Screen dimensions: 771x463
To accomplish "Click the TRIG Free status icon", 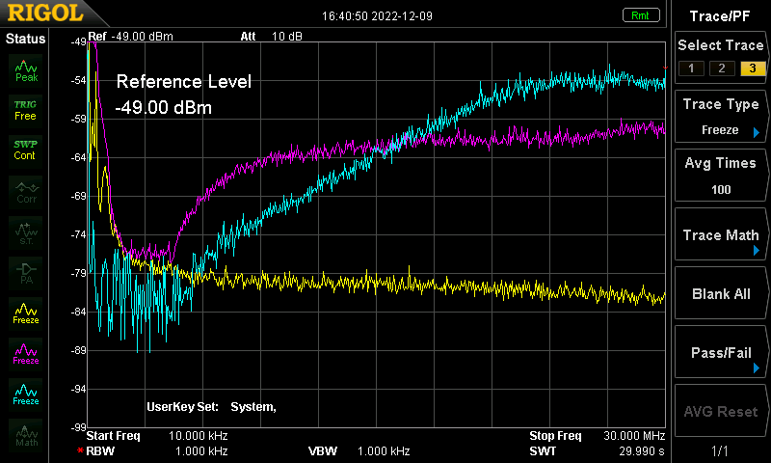I will click(26, 109).
